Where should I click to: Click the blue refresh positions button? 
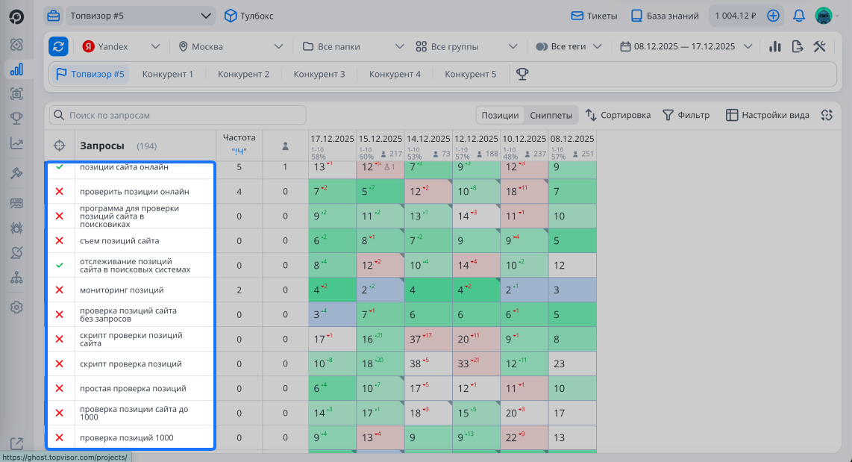(x=59, y=46)
